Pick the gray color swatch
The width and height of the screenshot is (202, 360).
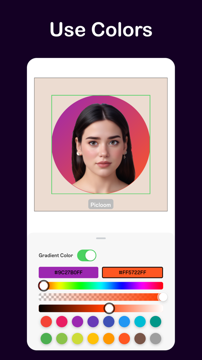(156, 338)
